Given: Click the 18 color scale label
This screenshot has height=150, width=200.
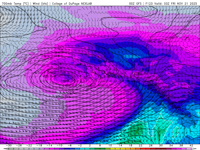Looking at the screenshot, I should point(130,145).
